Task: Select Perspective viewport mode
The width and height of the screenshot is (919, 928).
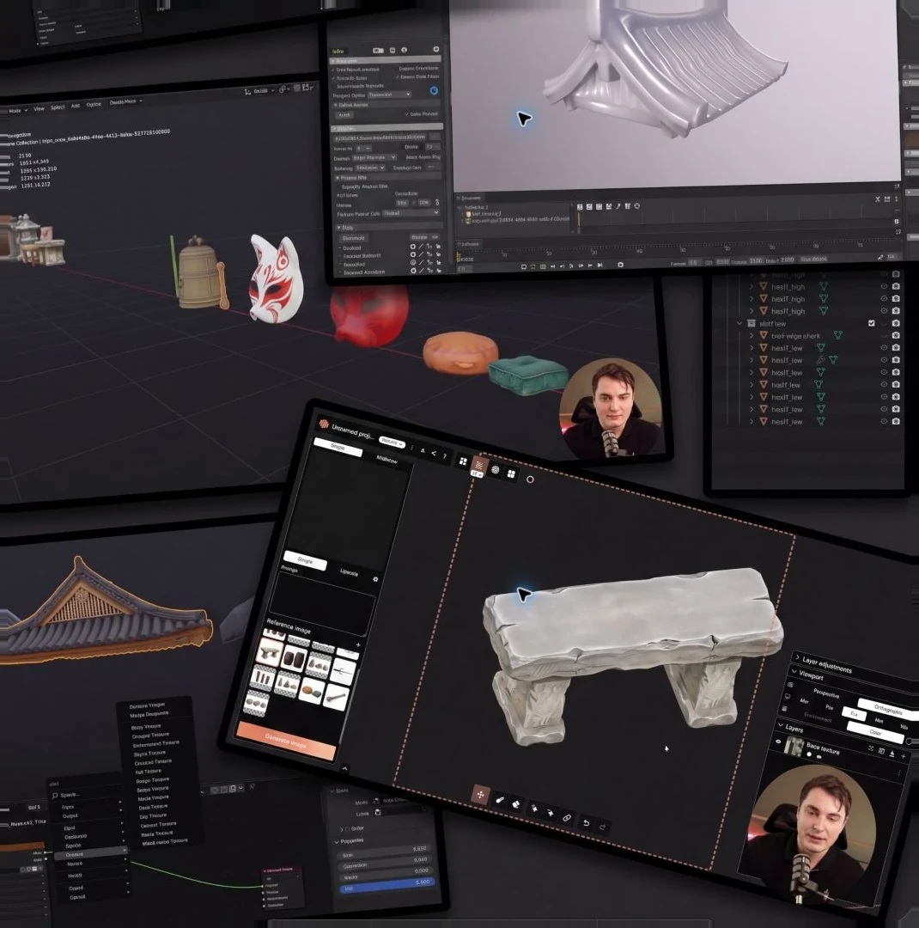Action: tap(826, 693)
